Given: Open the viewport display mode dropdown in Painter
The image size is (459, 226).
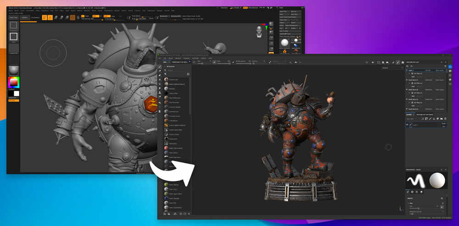Looking at the screenshot, I should point(392,68).
